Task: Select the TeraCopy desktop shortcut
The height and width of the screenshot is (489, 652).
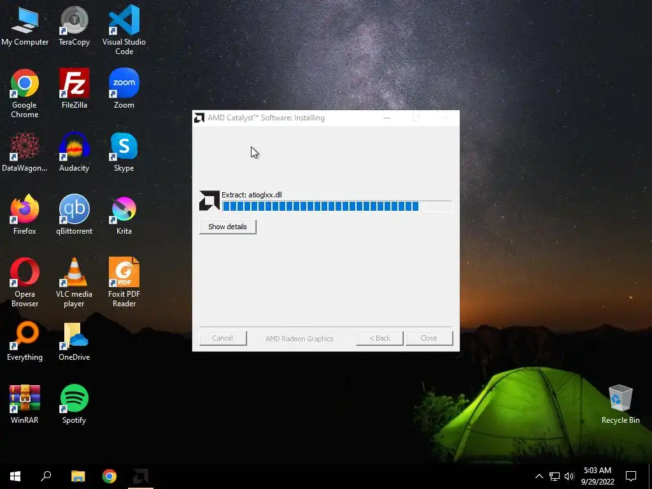Action: (x=74, y=25)
